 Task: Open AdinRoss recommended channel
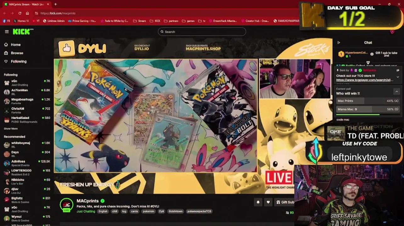click(x=27, y=163)
